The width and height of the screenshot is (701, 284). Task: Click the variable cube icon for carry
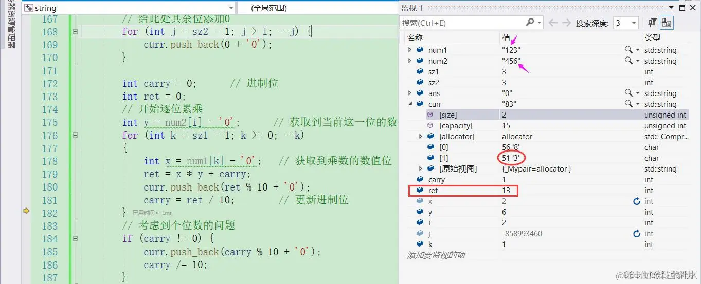pos(420,180)
